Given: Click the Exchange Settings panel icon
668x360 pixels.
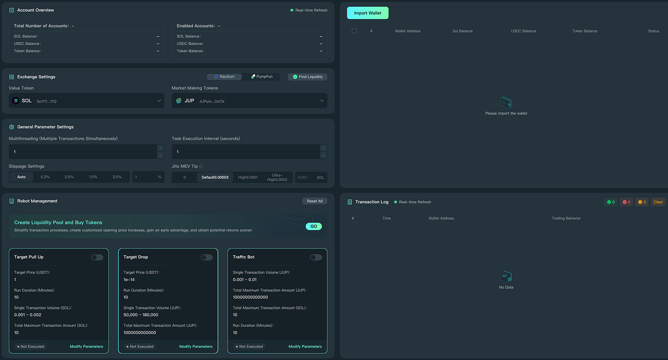Looking at the screenshot, I should [x=12, y=77].
